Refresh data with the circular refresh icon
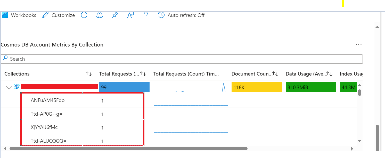 tap(84, 15)
